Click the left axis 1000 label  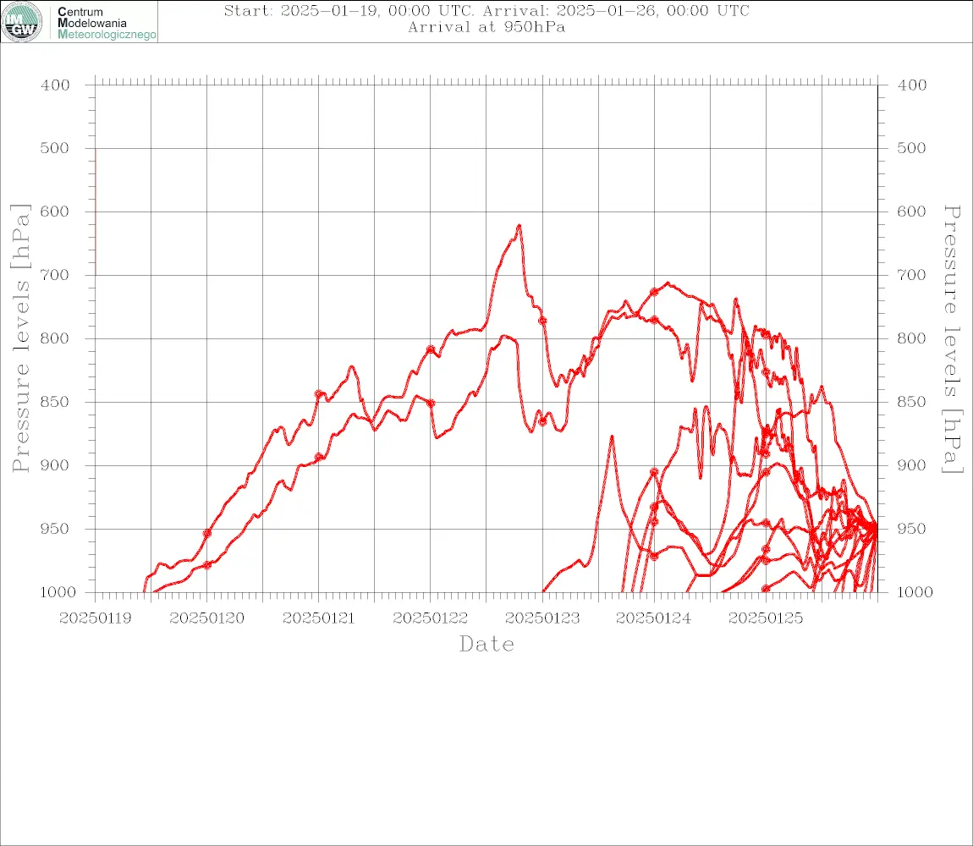pos(58,591)
